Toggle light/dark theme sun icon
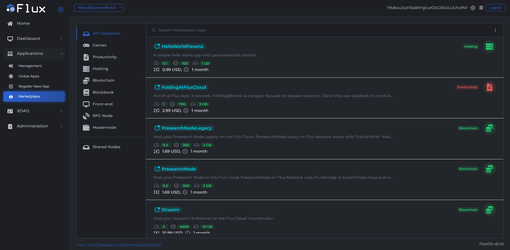 [x=473, y=8]
